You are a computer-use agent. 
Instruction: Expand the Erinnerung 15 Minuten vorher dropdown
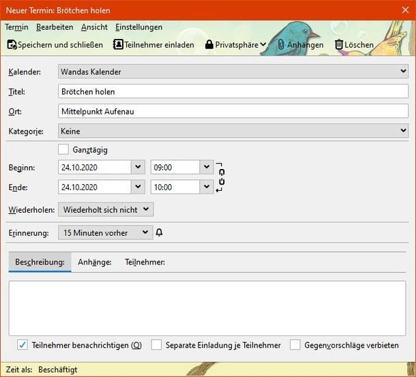click(105, 232)
